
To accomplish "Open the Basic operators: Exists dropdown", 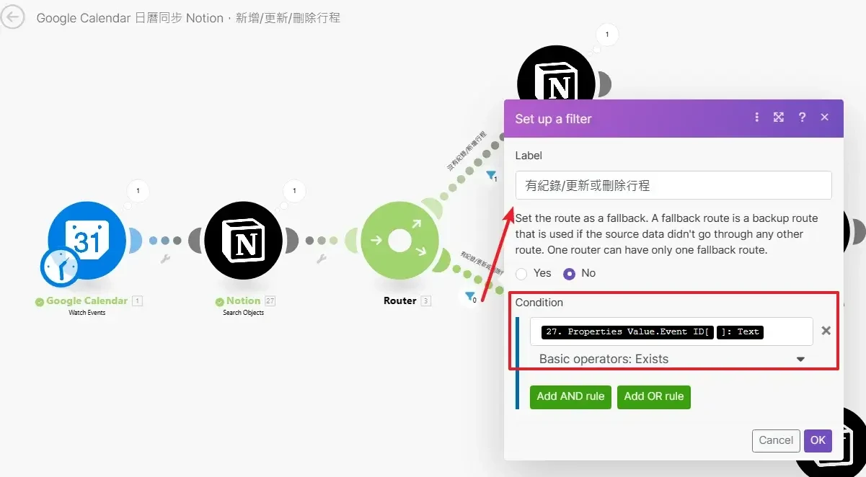I will 672,359.
